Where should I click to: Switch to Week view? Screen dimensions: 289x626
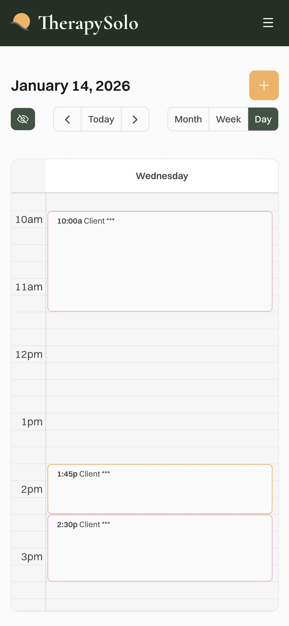(228, 119)
